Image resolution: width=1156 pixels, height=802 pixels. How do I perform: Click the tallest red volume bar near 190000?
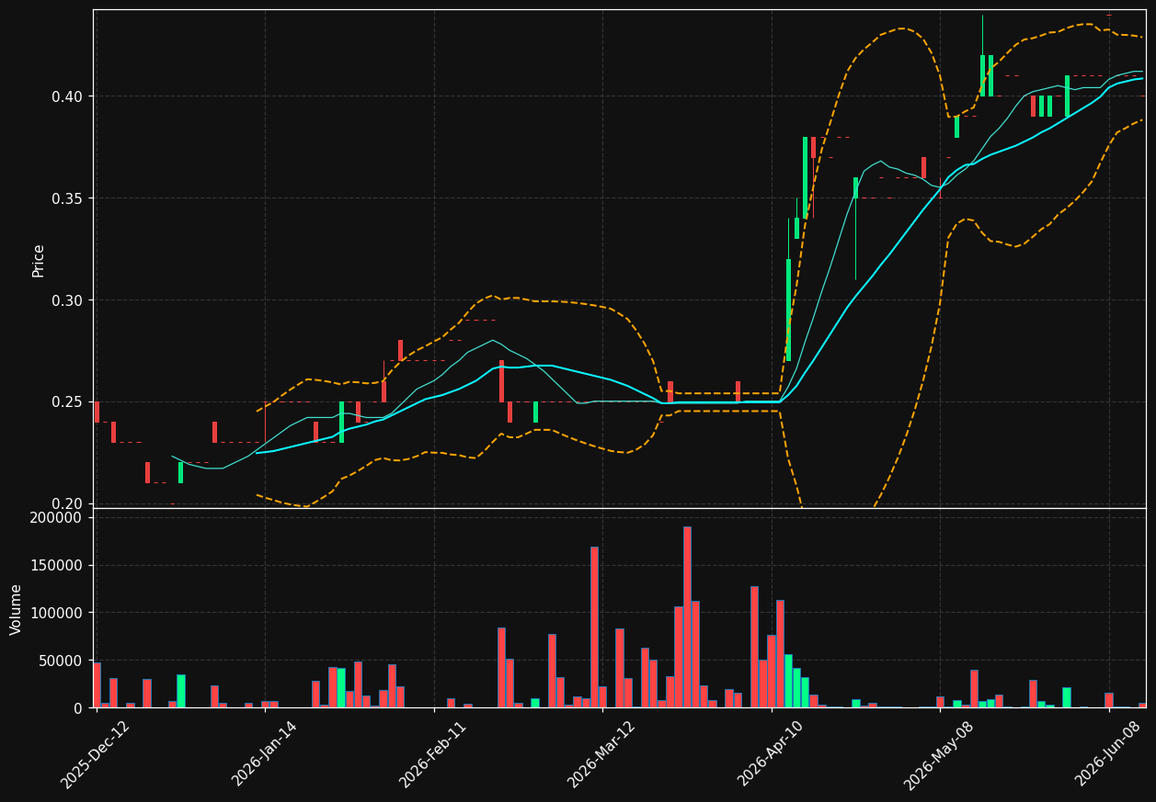click(687, 617)
